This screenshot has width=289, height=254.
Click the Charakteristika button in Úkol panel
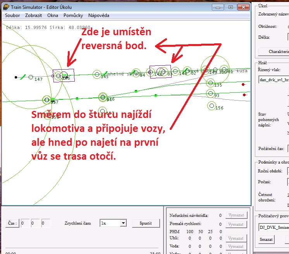point(274,51)
